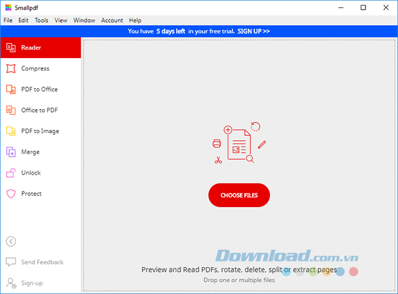Collapse the sidebar with the back arrow
The image size is (398, 294).
(x=11, y=241)
